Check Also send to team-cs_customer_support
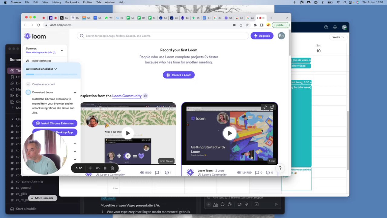387x218 pixels. pyautogui.click(x=209, y=198)
